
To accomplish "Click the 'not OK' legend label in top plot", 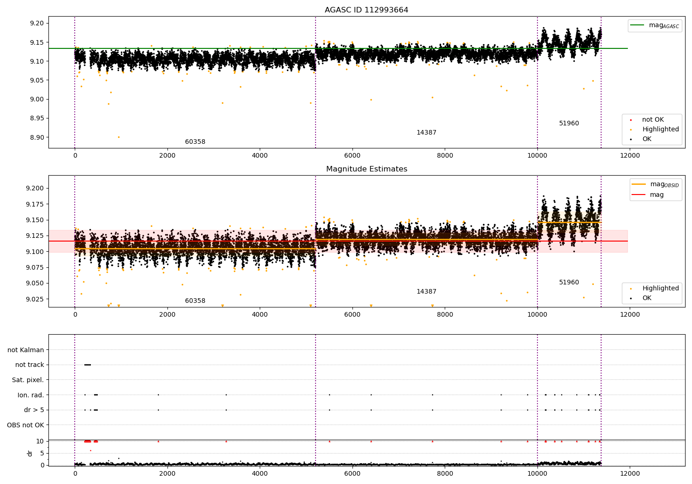I will click(653, 120).
